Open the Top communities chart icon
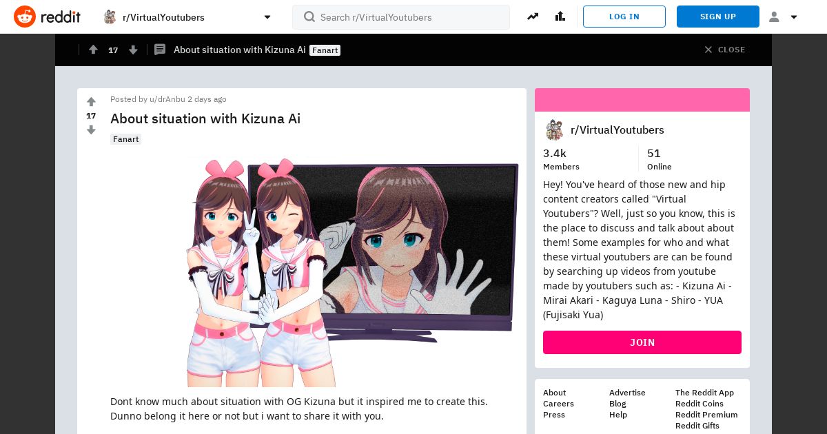The width and height of the screenshot is (827, 434). pyautogui.click(x=560, y=17)
